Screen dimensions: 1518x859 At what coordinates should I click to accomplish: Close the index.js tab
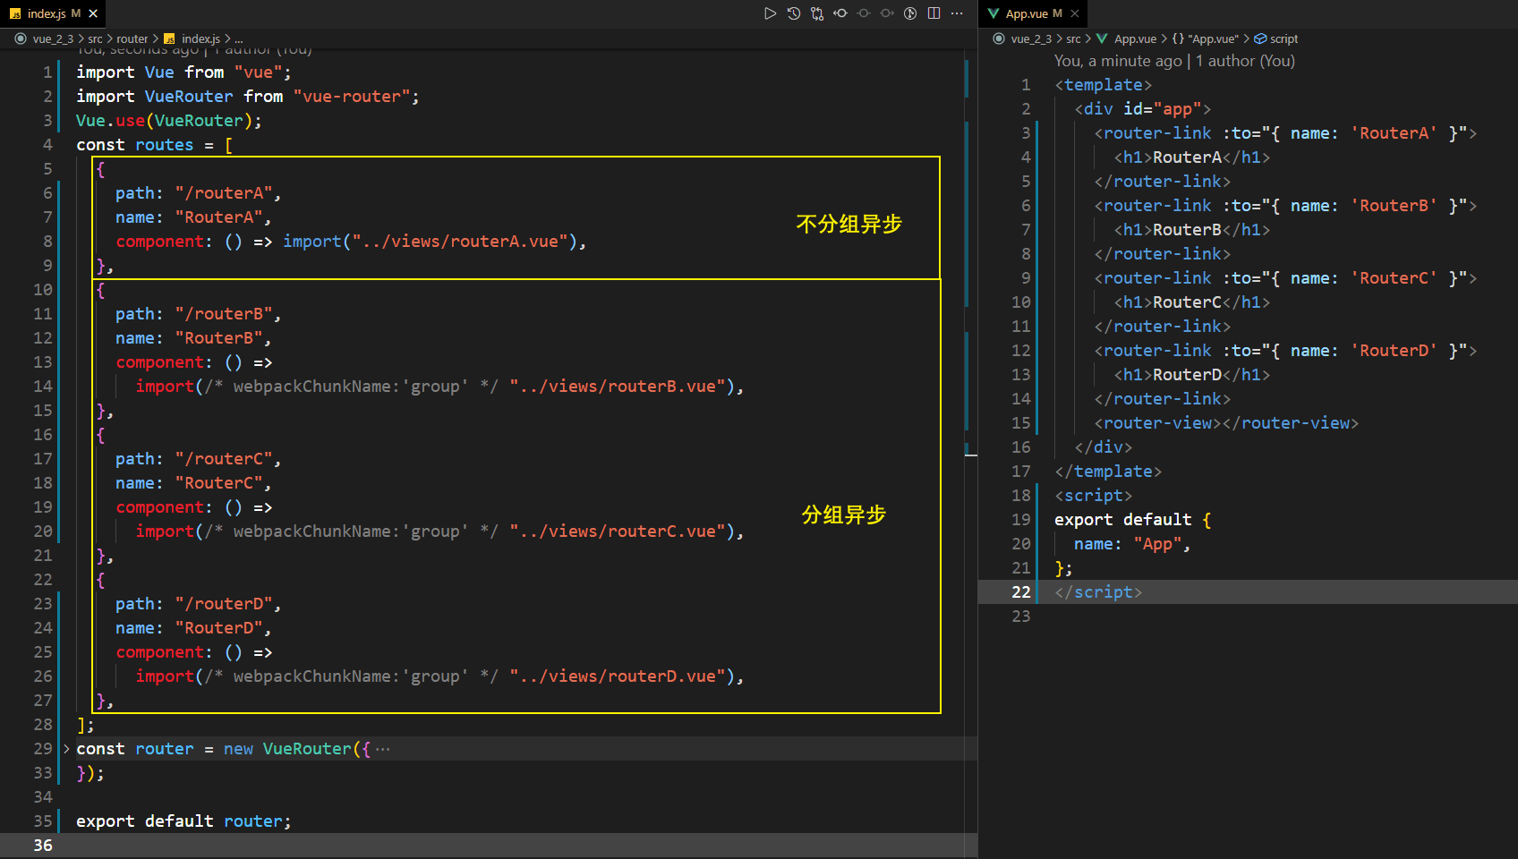[93, 13]
